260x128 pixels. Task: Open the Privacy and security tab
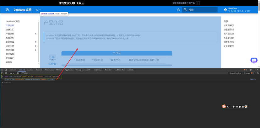point(83,70)
